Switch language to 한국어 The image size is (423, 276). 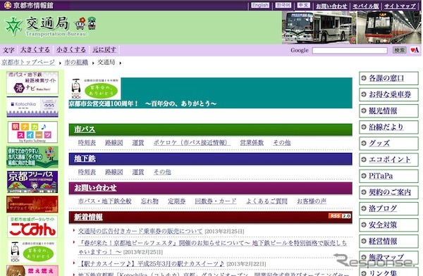(x=283, y=5)
